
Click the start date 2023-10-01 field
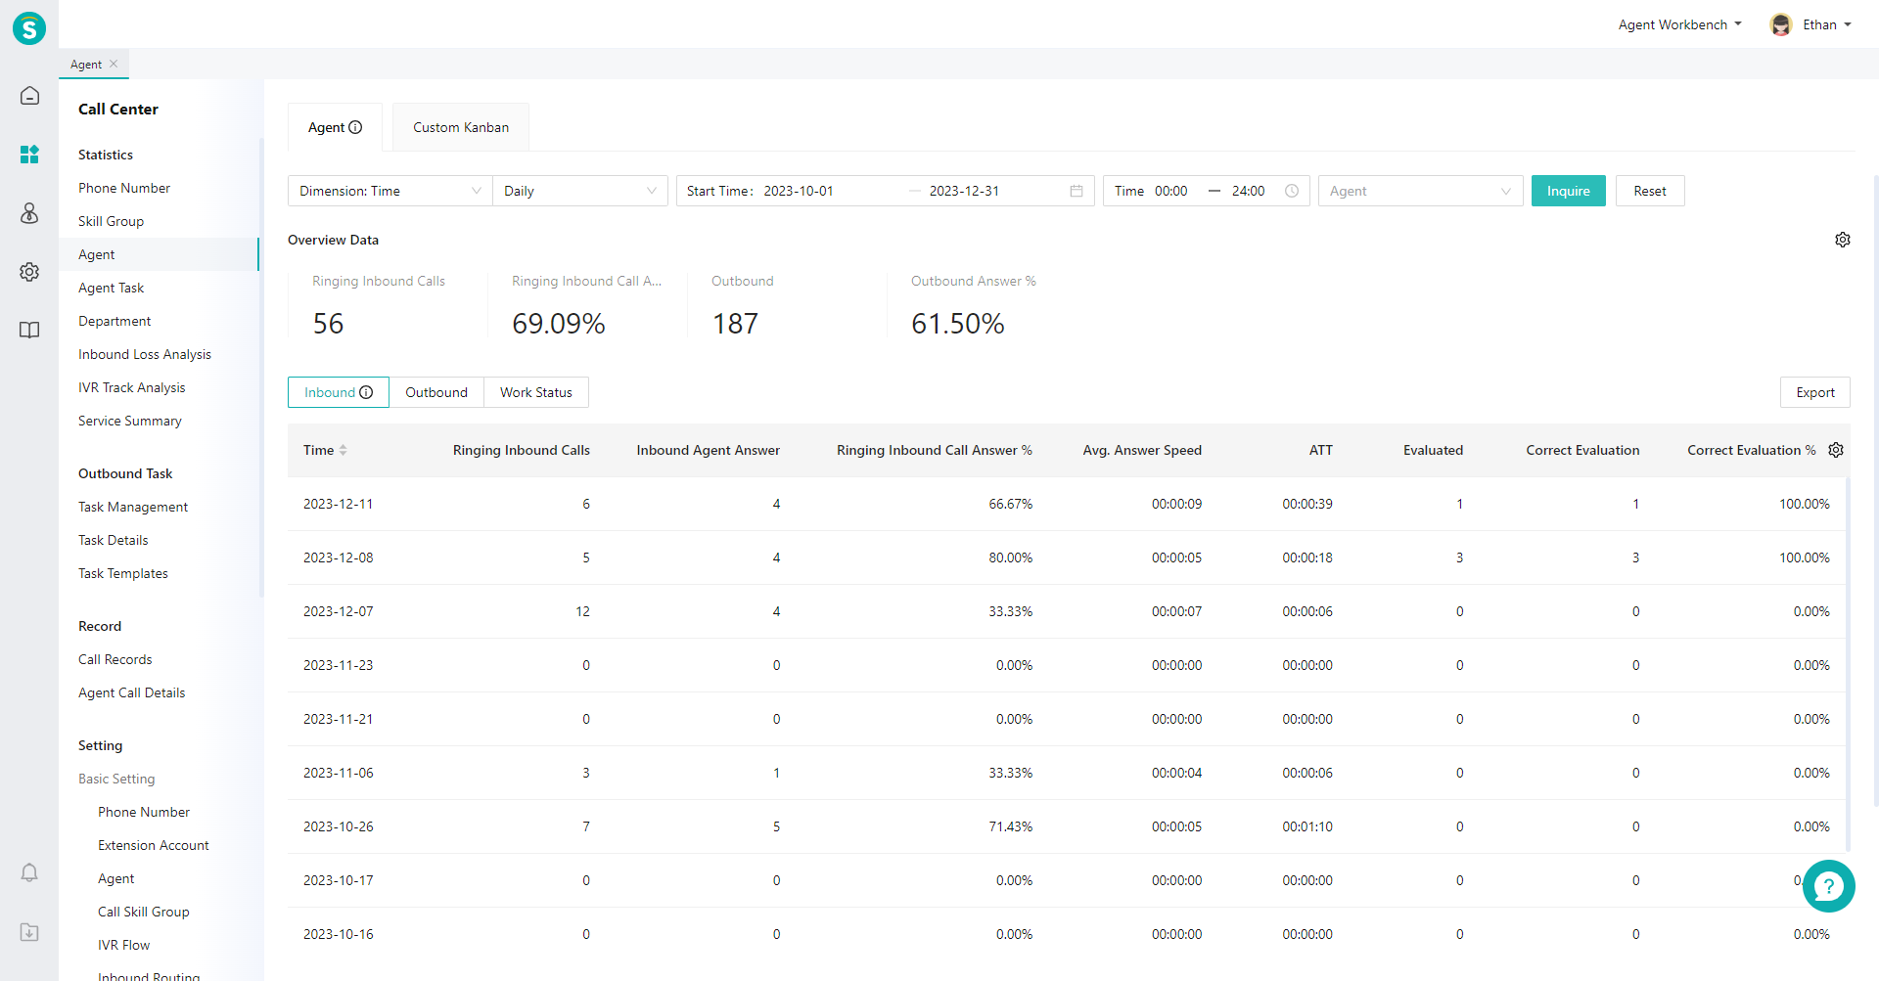tap(799, 191)
